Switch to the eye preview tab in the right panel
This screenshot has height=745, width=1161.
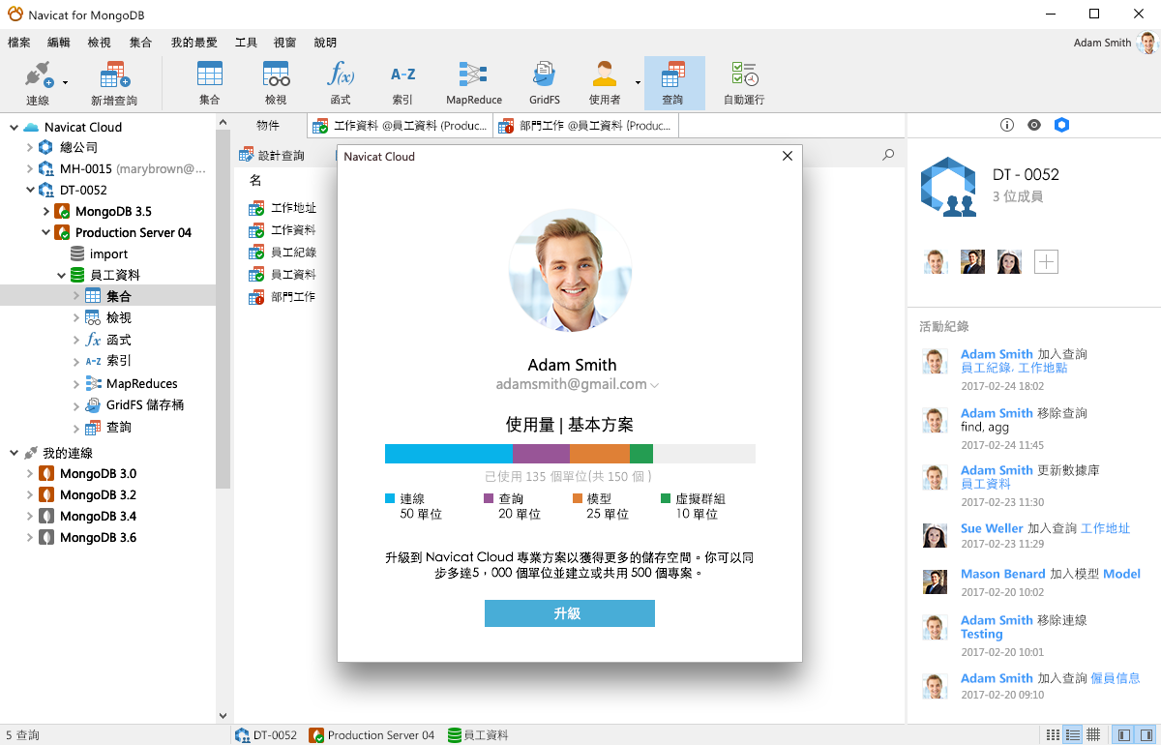[1034, 125]
